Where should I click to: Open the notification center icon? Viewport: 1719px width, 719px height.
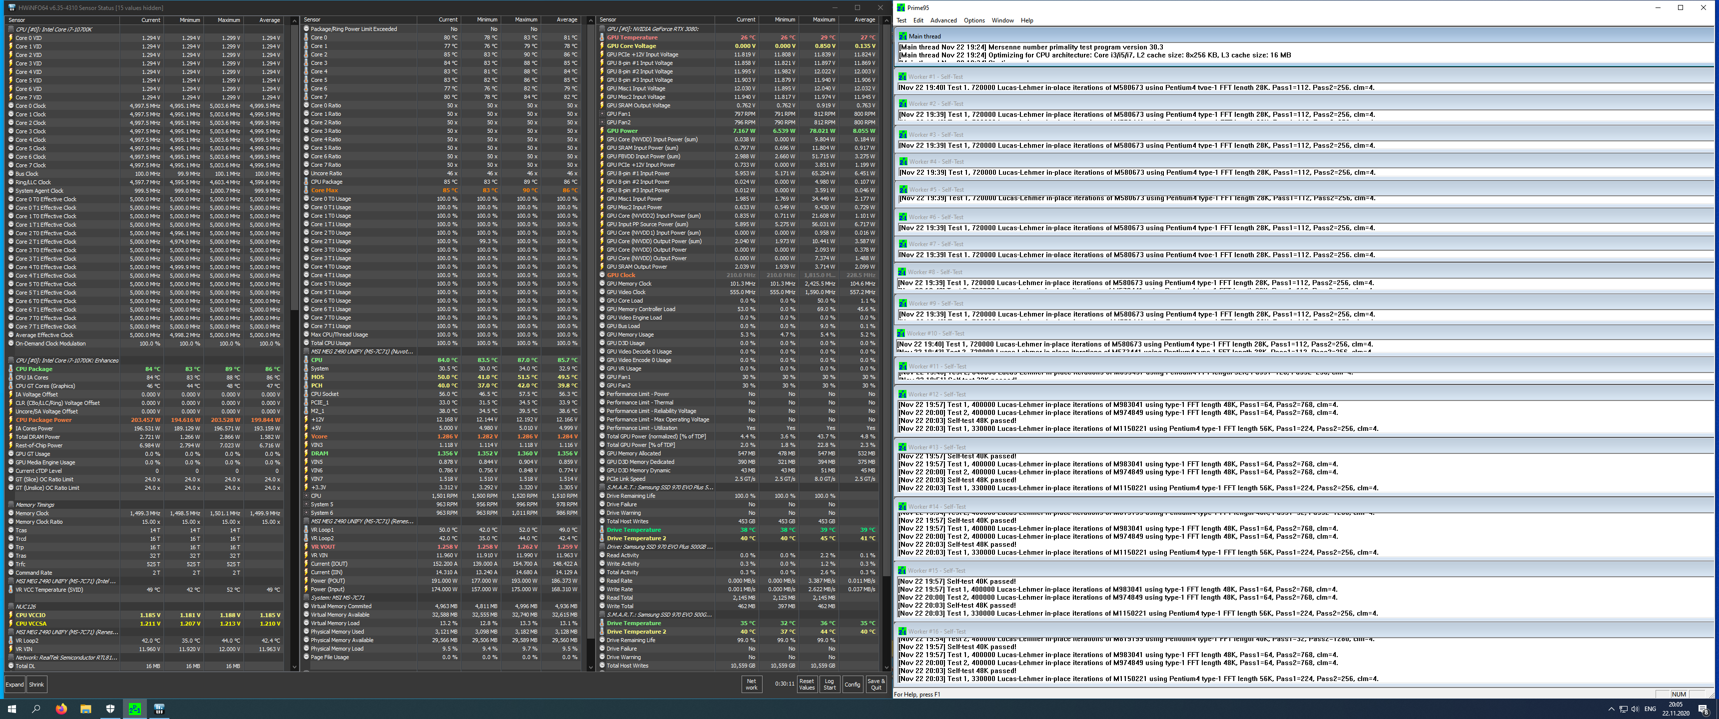point(1703,709)
